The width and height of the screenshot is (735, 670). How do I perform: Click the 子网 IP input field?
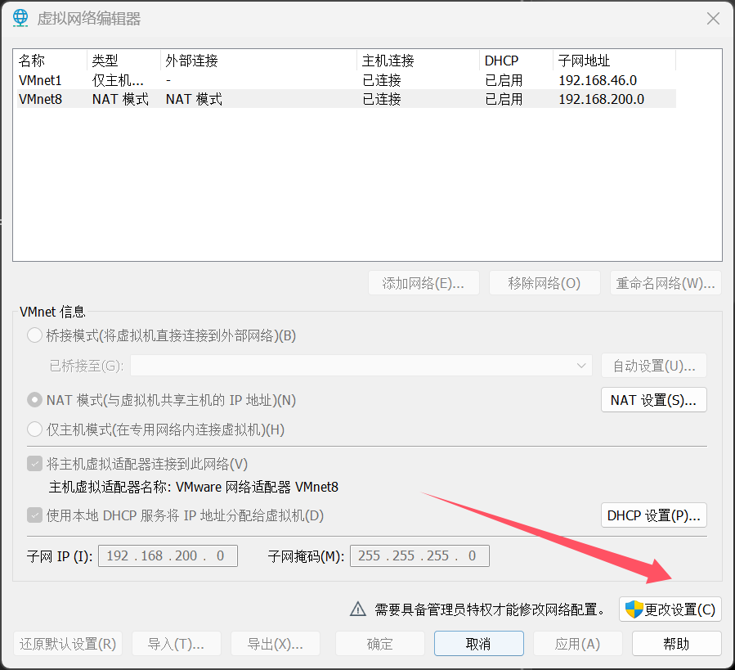[168, 555]
